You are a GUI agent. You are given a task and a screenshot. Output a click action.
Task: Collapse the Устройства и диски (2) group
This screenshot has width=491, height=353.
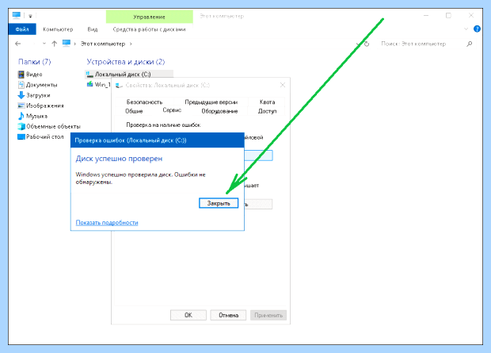tap(126, 62)
